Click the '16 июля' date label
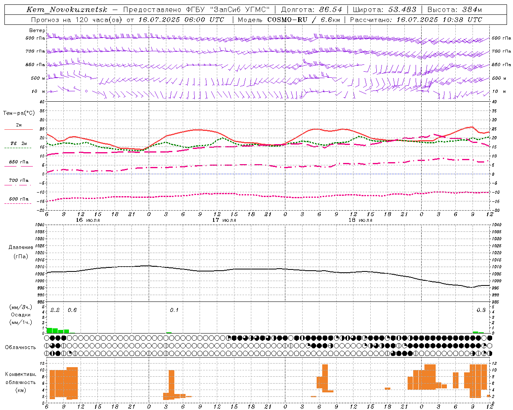The height and width of the screenshot is (410, 513). (x=88, y=220)
